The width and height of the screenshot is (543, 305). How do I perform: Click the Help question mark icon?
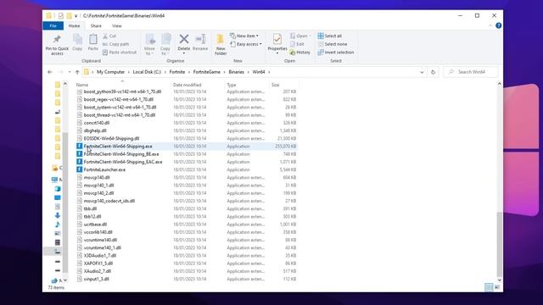[498, 25]
